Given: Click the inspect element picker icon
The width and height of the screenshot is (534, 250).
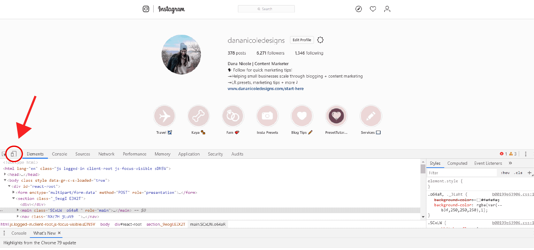Looking at the screenshot, I should click(x=4, y=154).
